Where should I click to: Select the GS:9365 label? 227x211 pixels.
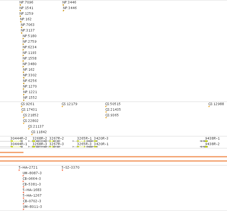(x=112, y=115)
